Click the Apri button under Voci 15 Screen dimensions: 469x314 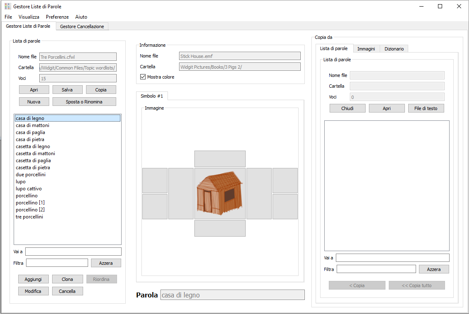[x=34, y=90]
